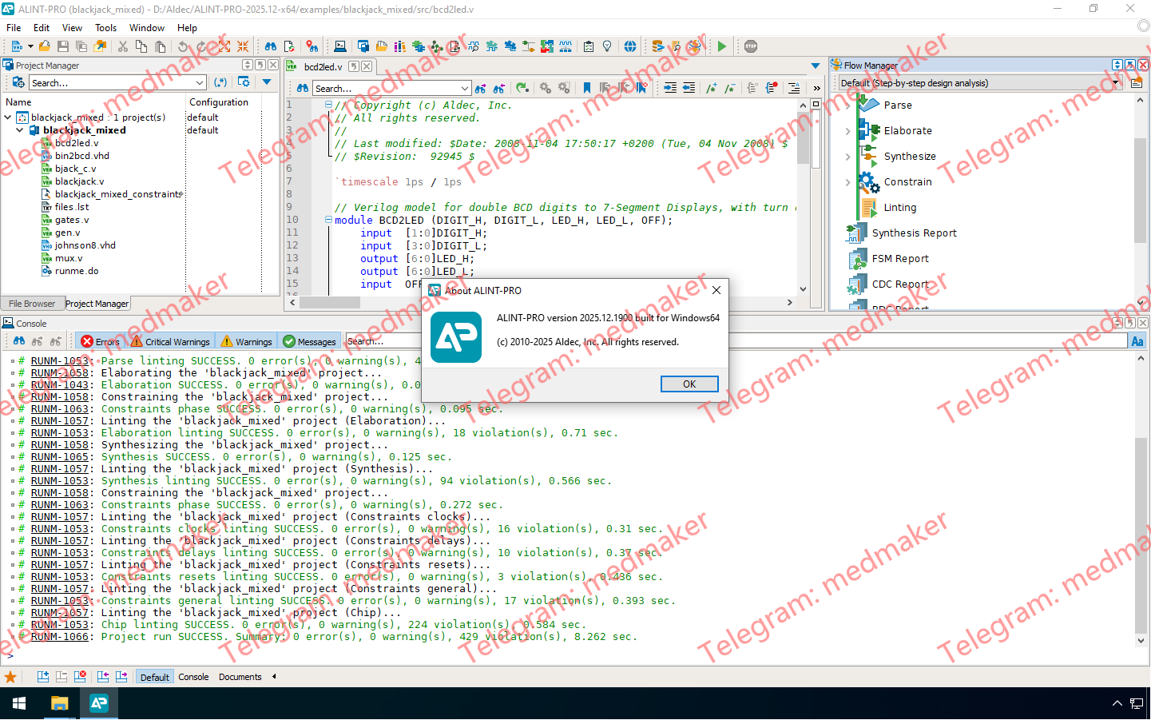Run the design flow with the green play icon
Image resolution: width=1151 pixels, height=720 pixels.
pyautogui.click(x=721, y=46)
